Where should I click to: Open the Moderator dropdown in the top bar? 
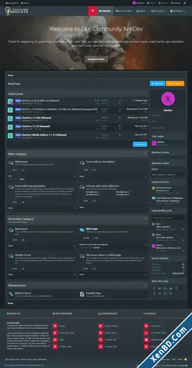tap(12, 3)
